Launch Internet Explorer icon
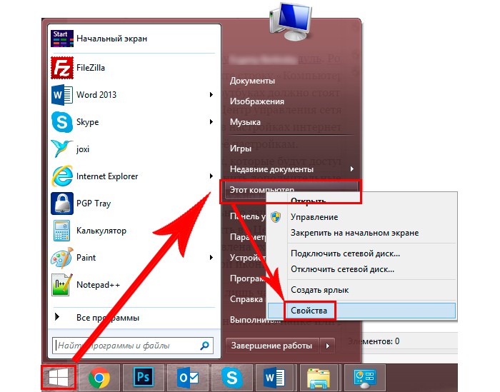 [62, 176]
